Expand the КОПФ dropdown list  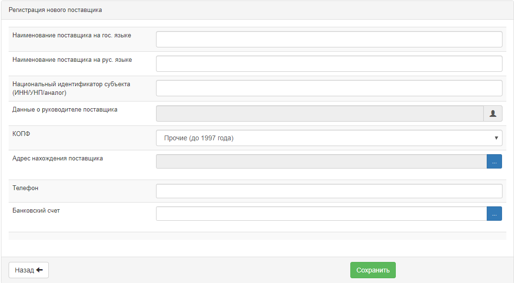tap(329, 138)
